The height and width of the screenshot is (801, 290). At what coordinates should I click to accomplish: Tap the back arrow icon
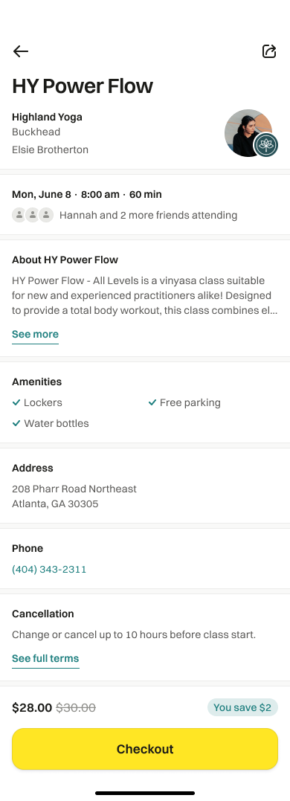point(20,51)
